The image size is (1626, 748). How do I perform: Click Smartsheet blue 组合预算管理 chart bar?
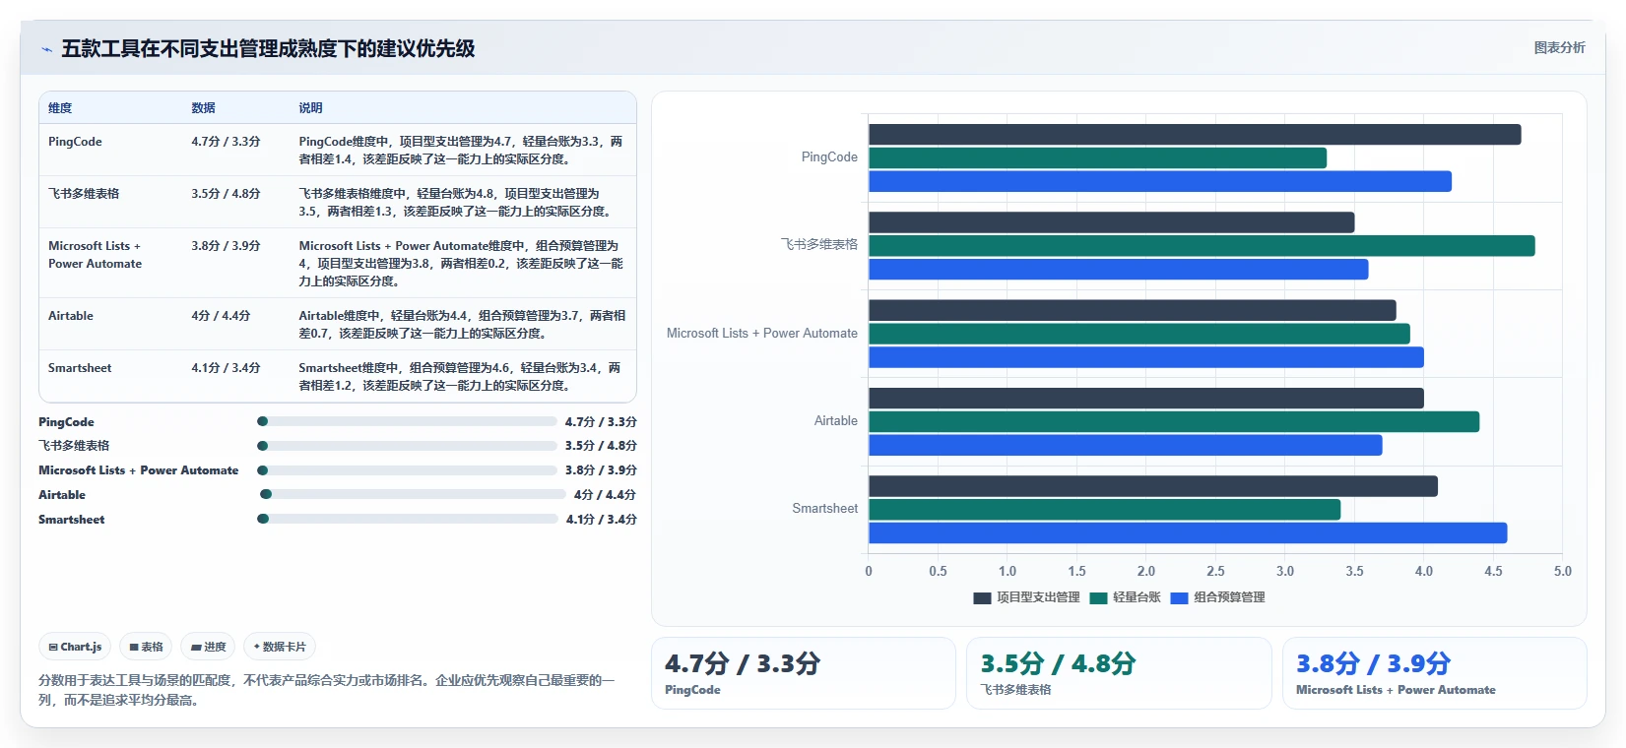tap(1188, 532)
